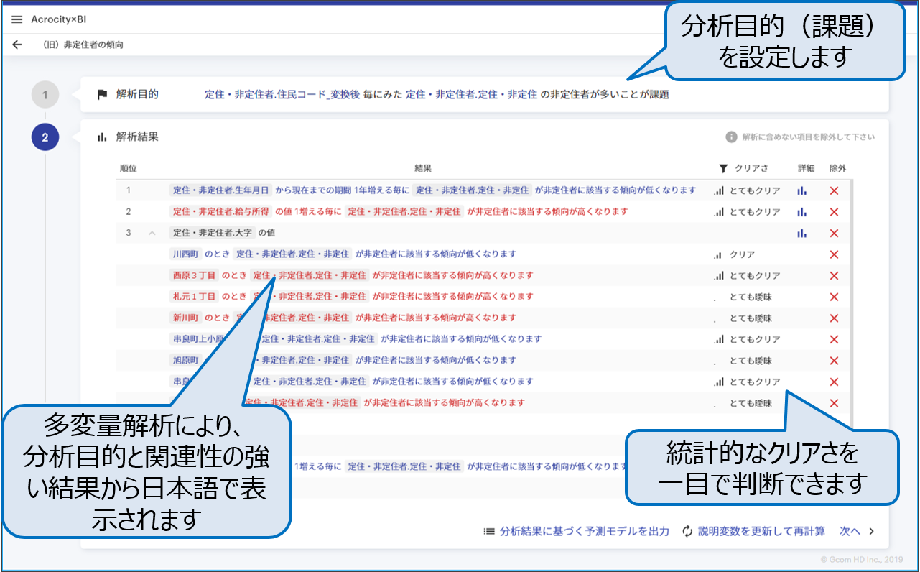Screen dimensions: 920x572
Task: Exclude the 新川町 result using the red X
Action: point(834,318)
